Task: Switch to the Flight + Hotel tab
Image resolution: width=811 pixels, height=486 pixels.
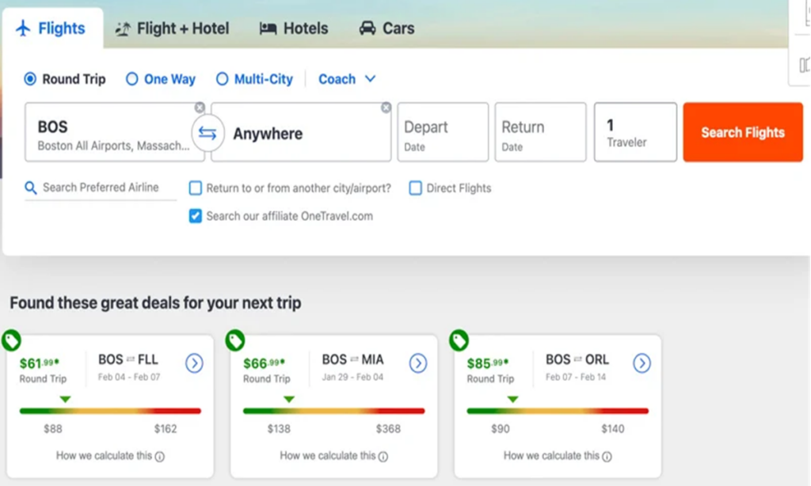Action: click(x=172, y=28)
